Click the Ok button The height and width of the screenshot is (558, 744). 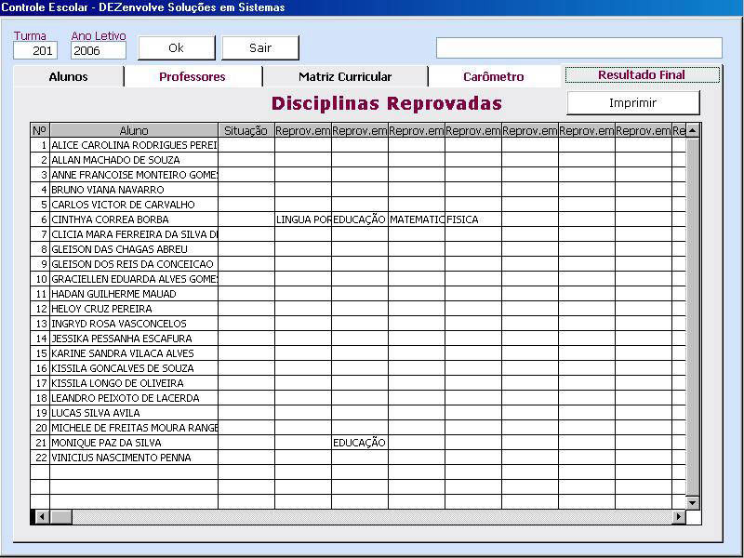pos(176,47)
